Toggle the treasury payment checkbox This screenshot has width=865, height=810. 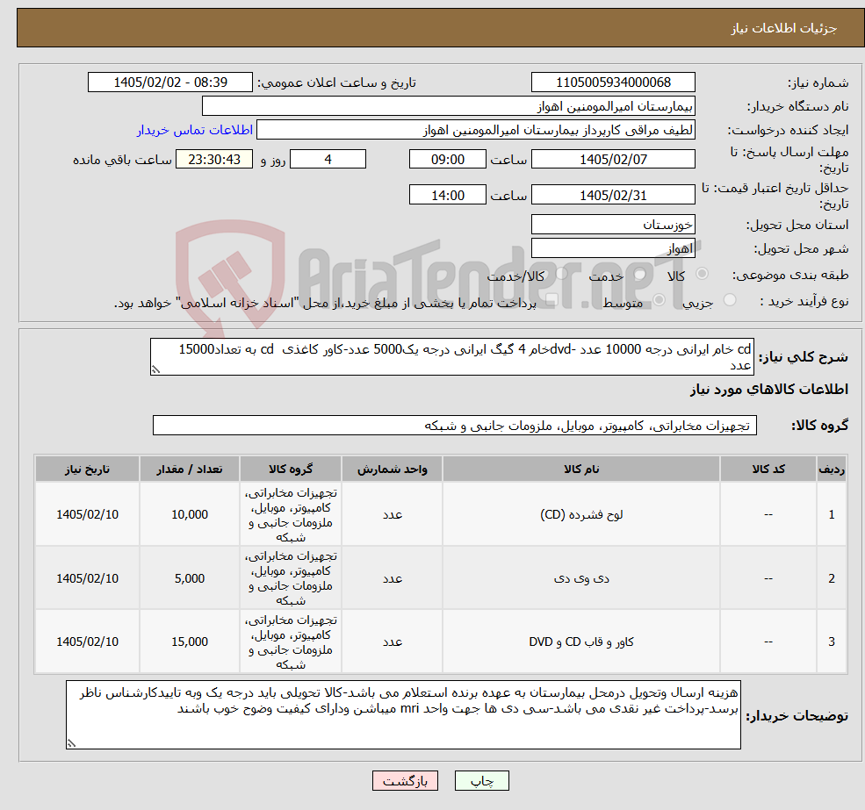coord(551,300)
